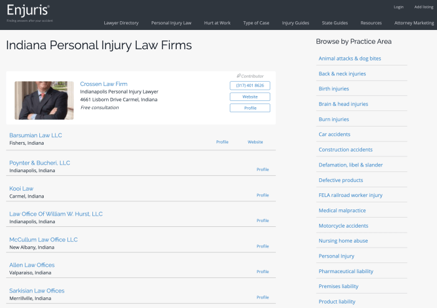Click the Contributor badge icon
The height and width of the screenshot is (308, 437).
(238, 75)
